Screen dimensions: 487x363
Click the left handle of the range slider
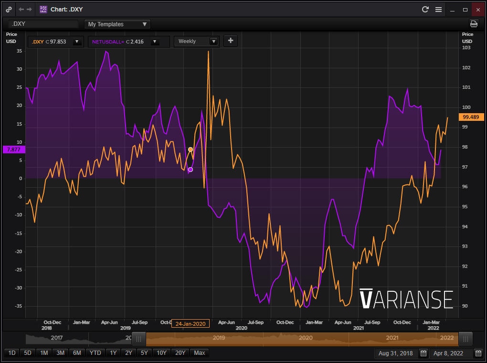pos(138,339)
